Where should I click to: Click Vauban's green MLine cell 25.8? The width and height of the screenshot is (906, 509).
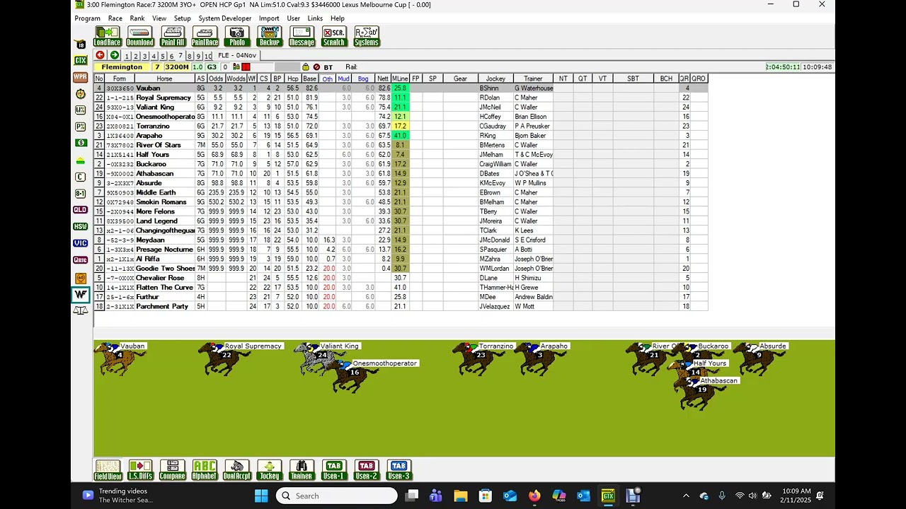tap(400, 88)
